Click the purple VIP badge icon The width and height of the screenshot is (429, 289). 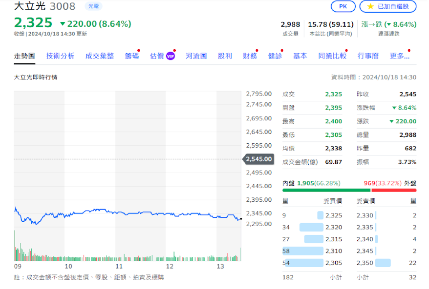(171, 56)
